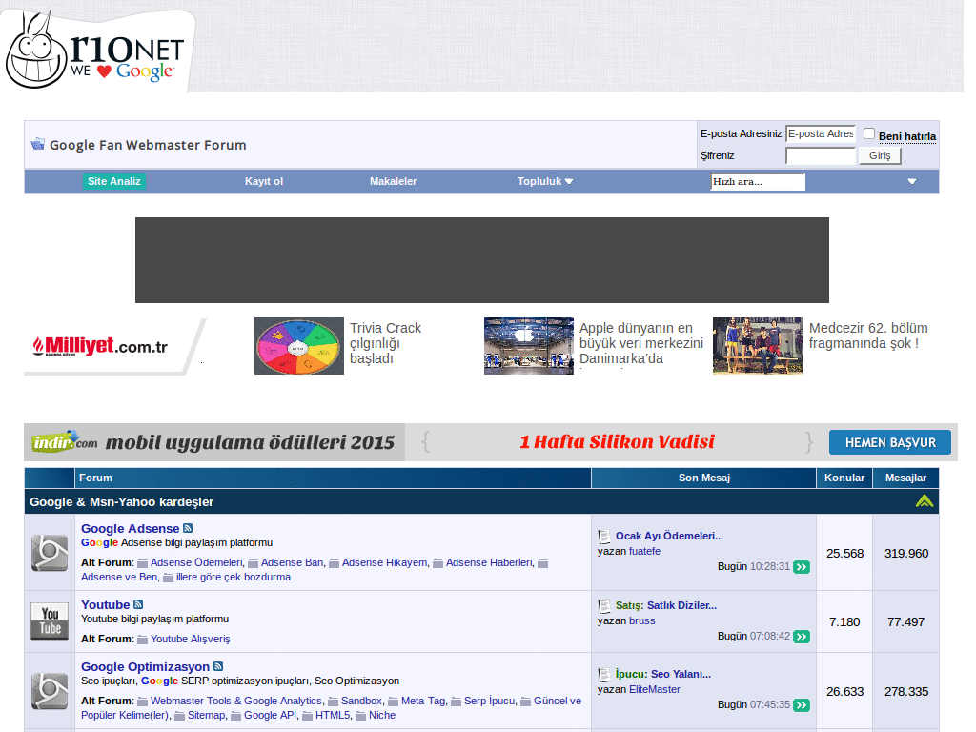This screenshot has height=732, width=976.
Task: Click the indir.com mobil uygulama ödülleri banner
Action: [214, 442]
